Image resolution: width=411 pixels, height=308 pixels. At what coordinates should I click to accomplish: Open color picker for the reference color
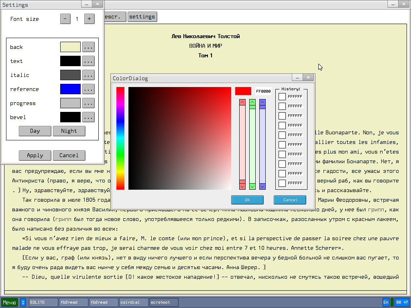click(x=88, y=89)
